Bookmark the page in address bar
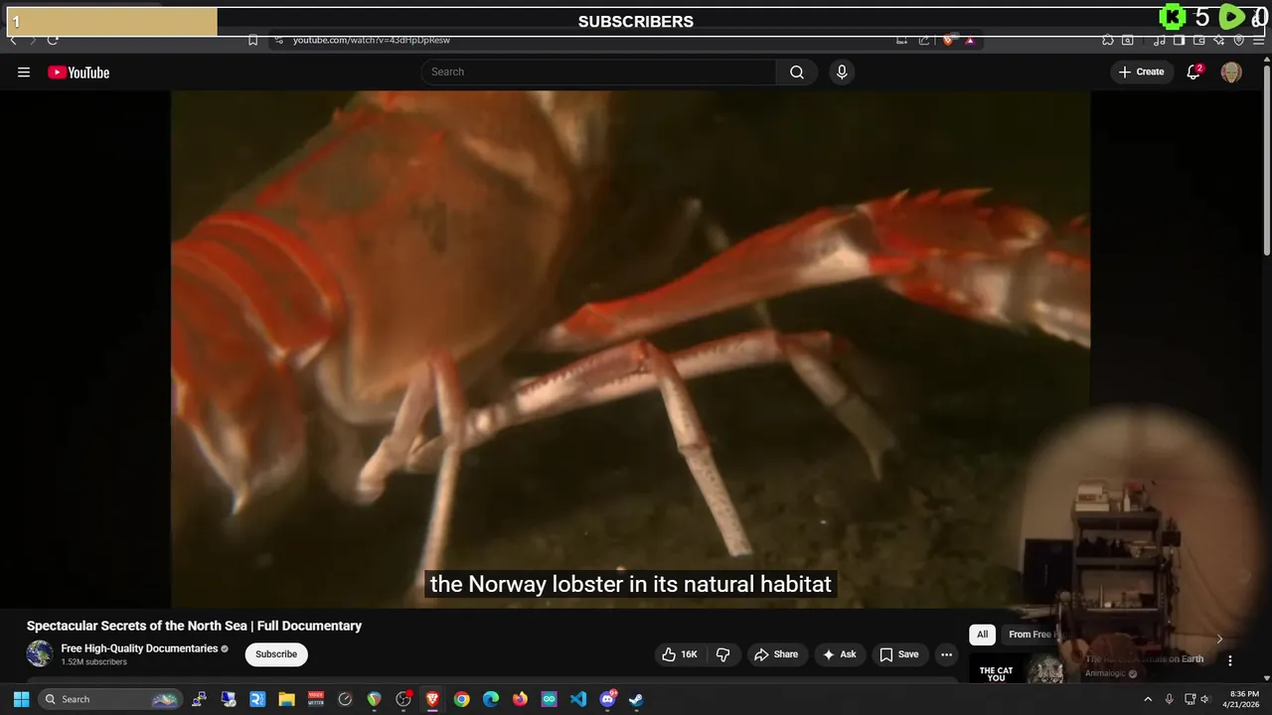Viewport: 1272px width, 715px height. tap(252, 40)
